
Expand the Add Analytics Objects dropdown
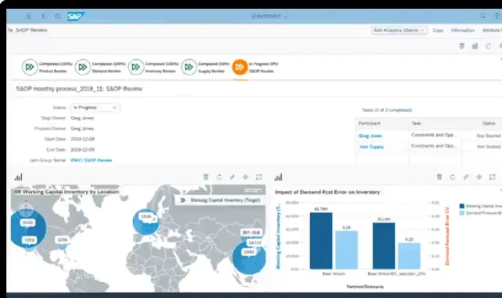(x=399, y=30)
